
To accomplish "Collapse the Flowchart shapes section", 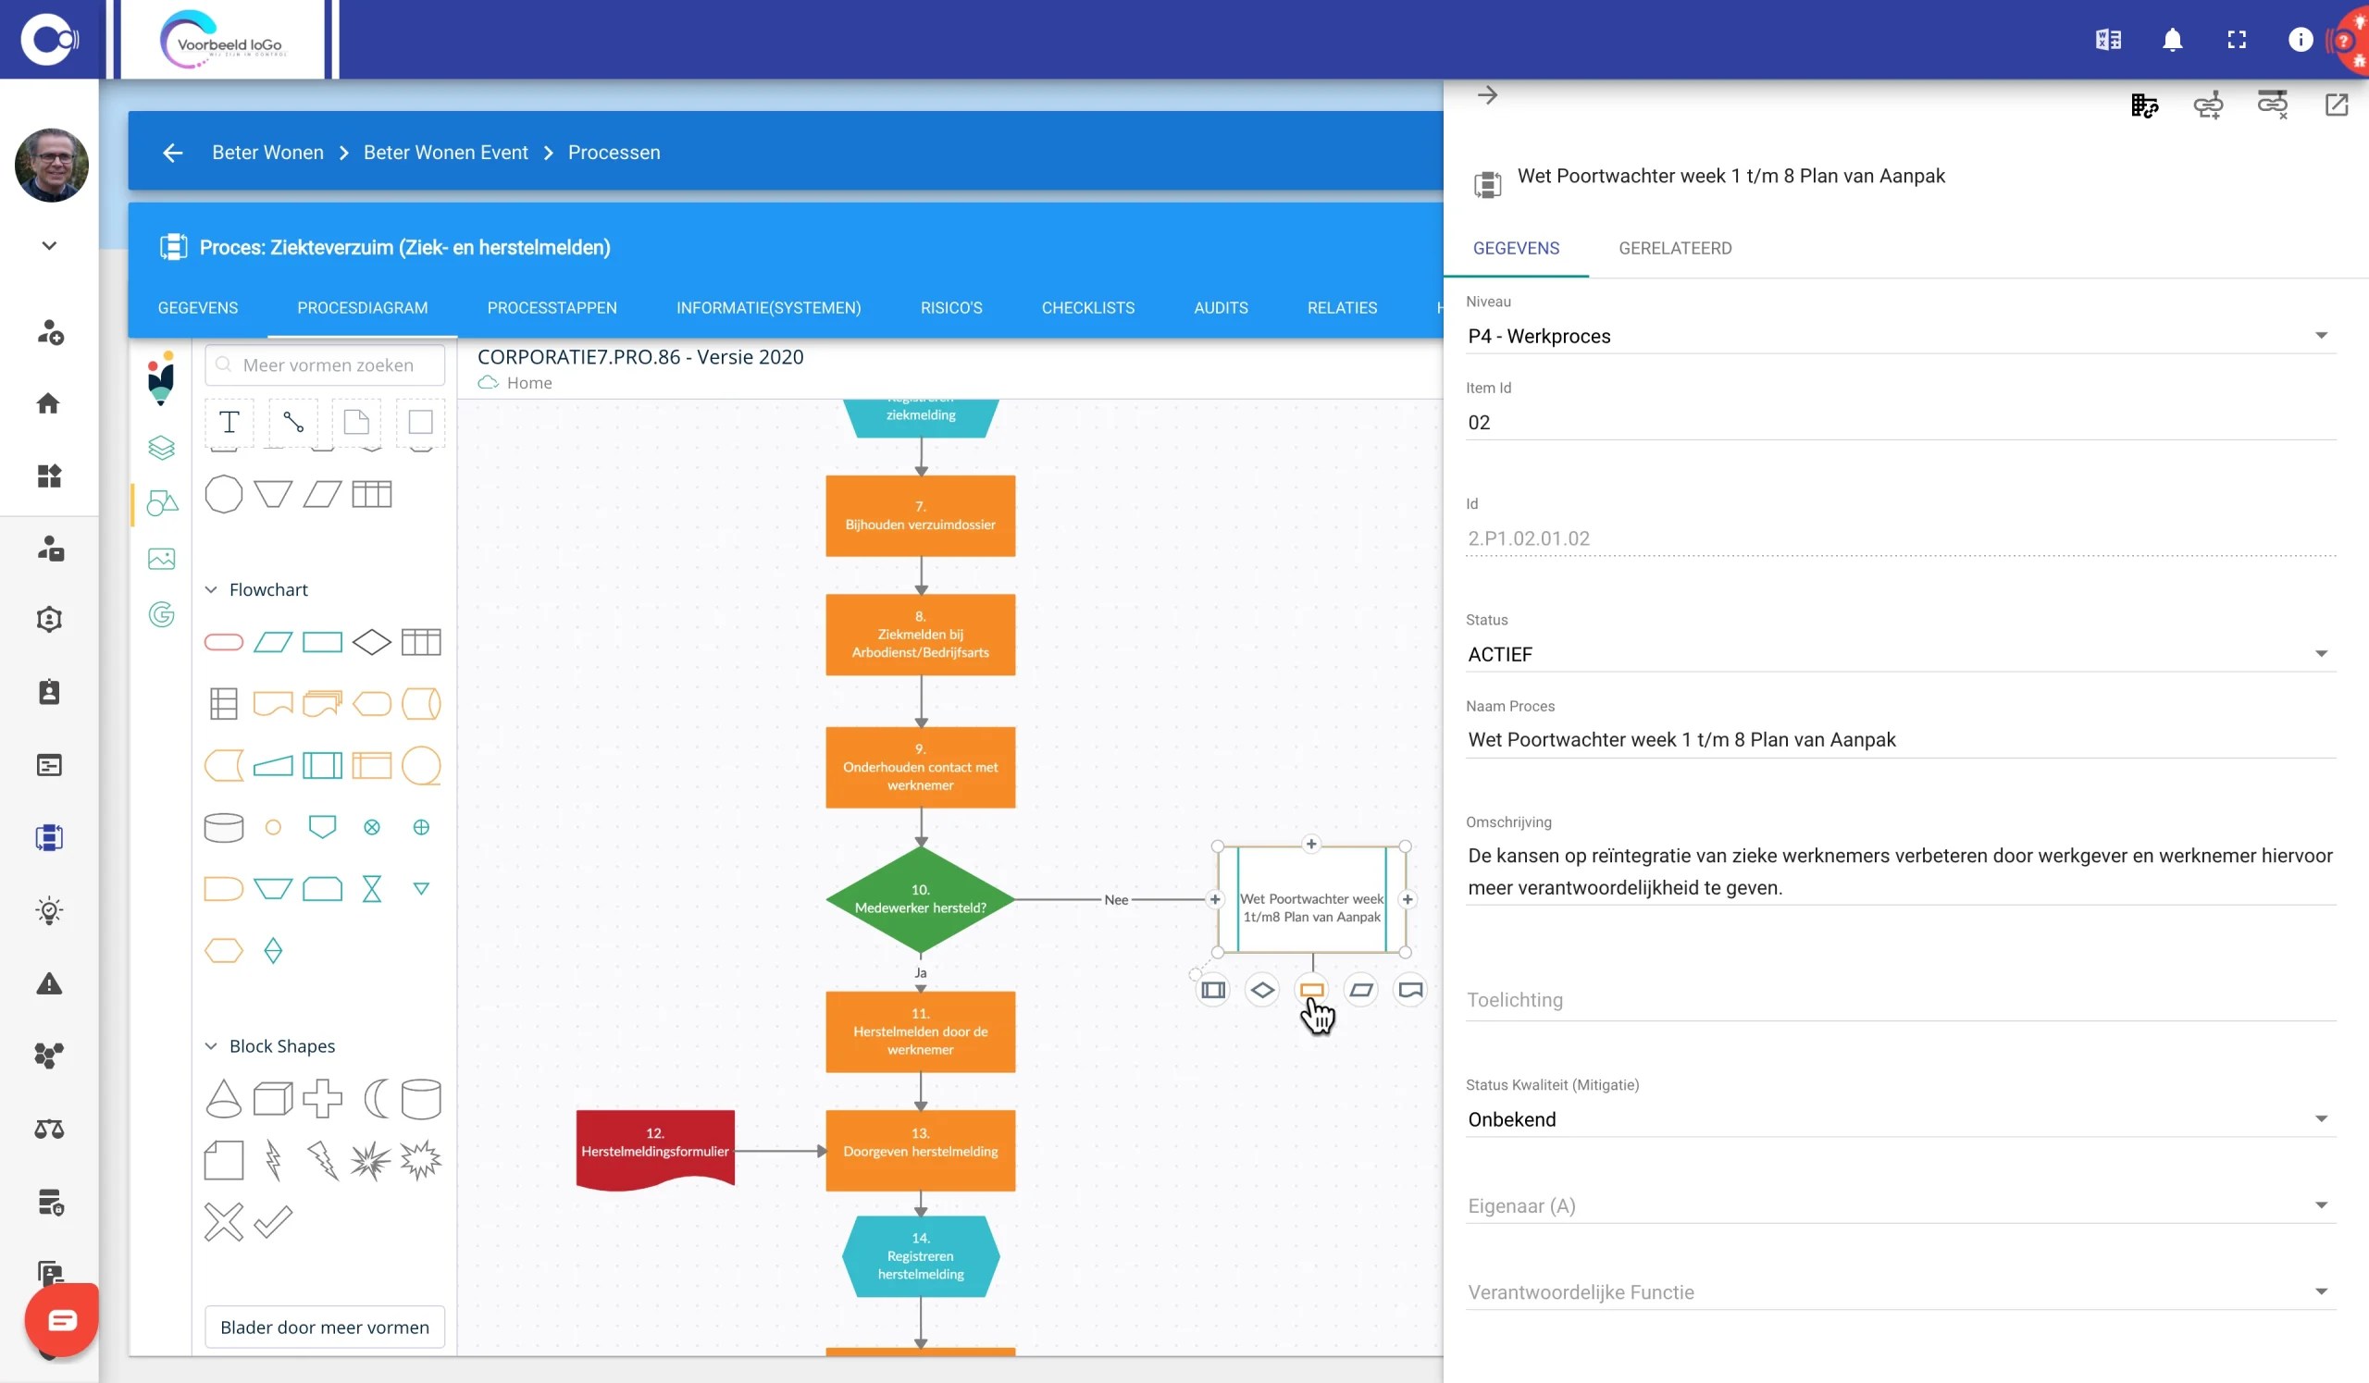I will point(212,589).
